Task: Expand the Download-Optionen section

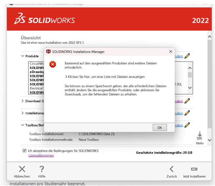Action: pos(22,101)
